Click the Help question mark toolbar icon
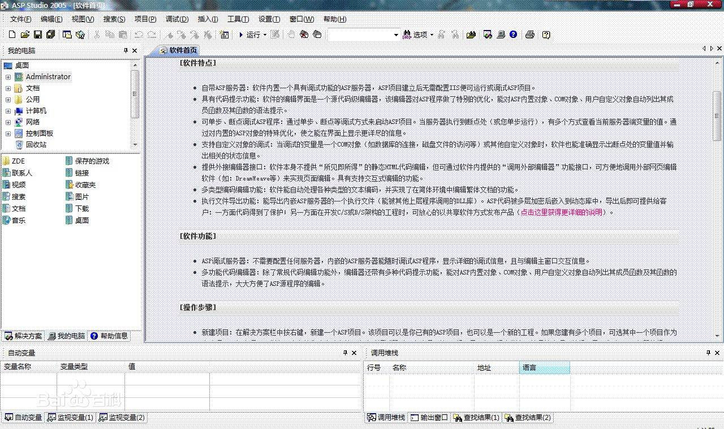 pos(512,35)
